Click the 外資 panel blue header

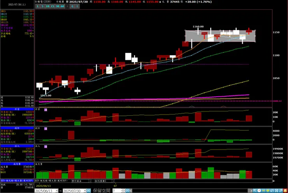pyautogui.click(x=17, y=109)
